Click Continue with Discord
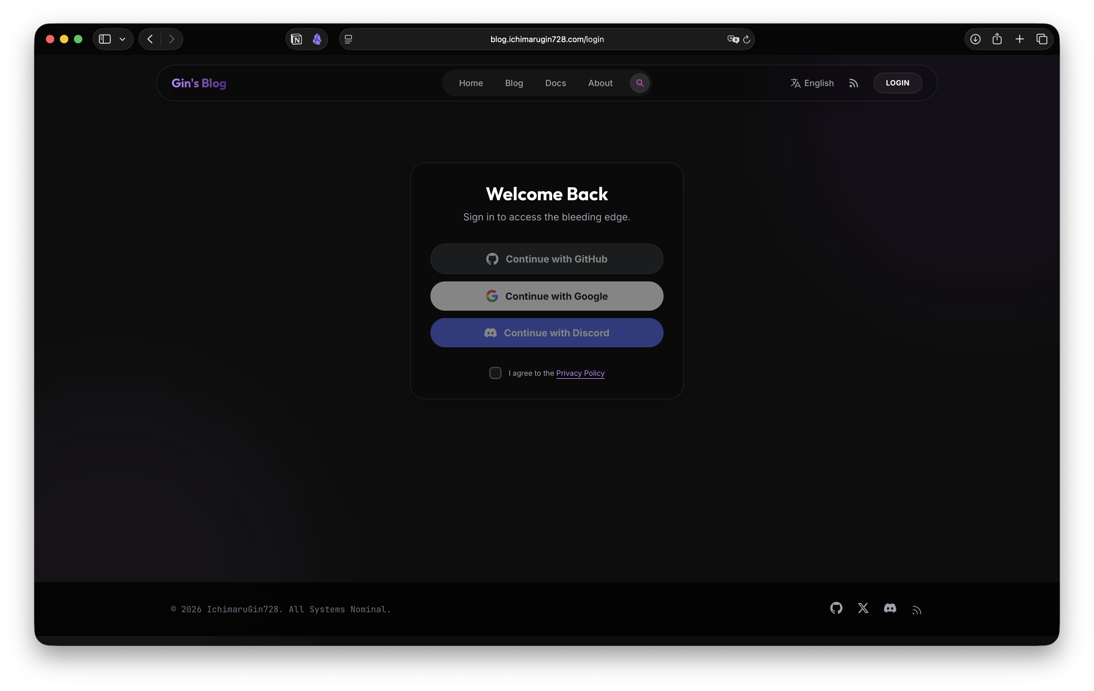Screen dimensions: 1094x691 pos(547,333)
